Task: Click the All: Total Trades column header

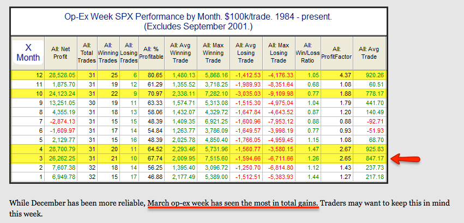Action: tap(88, 53)
